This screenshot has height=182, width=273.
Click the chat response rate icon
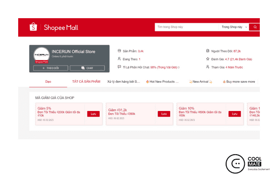[x=119, y=67]
